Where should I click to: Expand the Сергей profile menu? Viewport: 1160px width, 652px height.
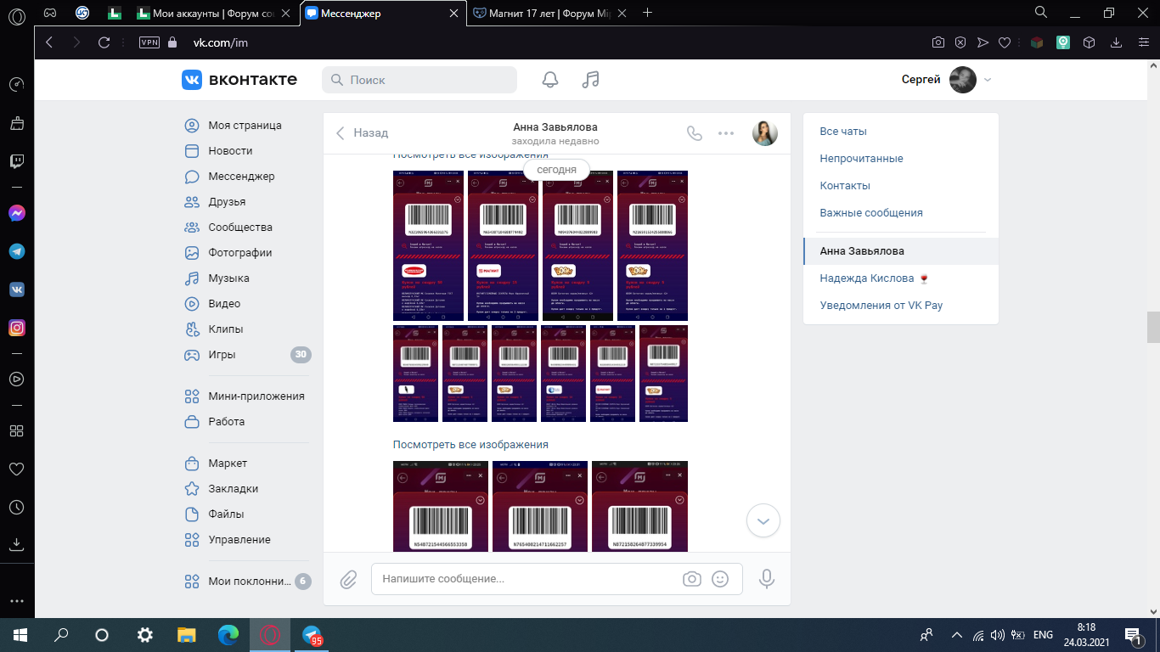click(947, 80)
